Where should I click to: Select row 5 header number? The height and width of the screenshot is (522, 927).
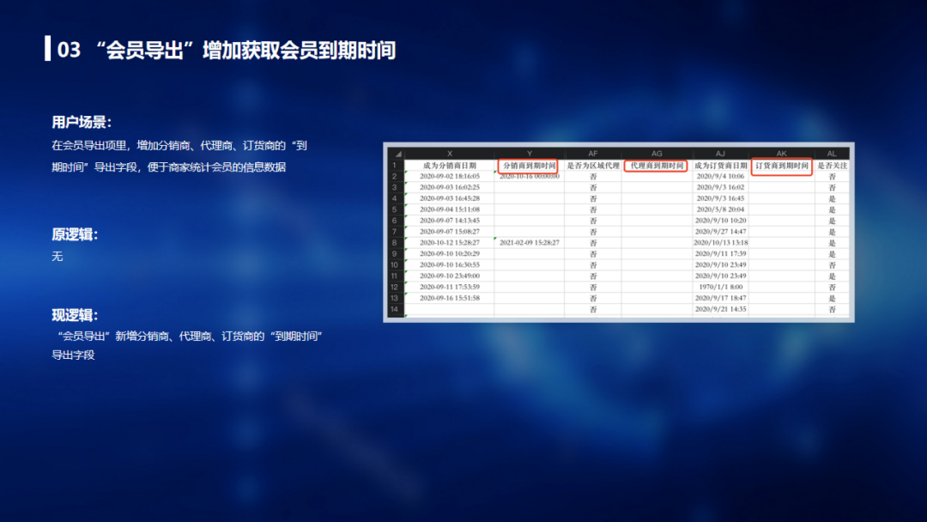pos(394,209)
